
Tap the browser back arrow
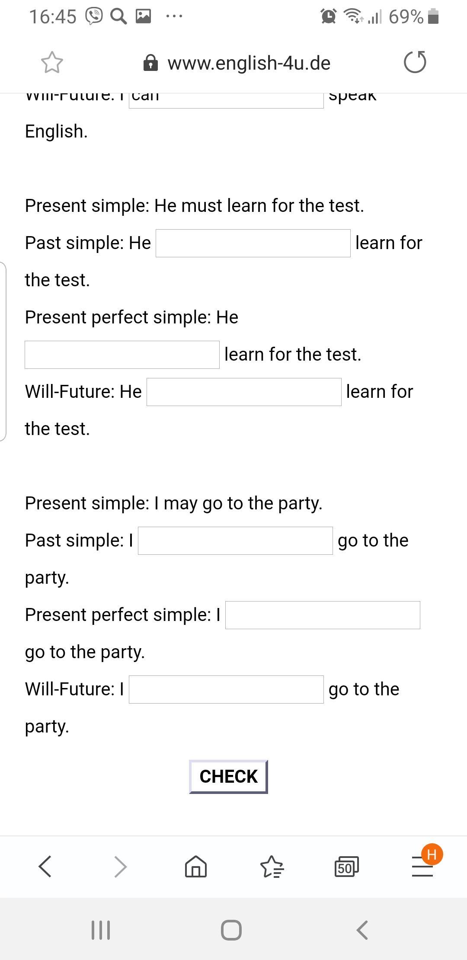click(x=45, y=866)
